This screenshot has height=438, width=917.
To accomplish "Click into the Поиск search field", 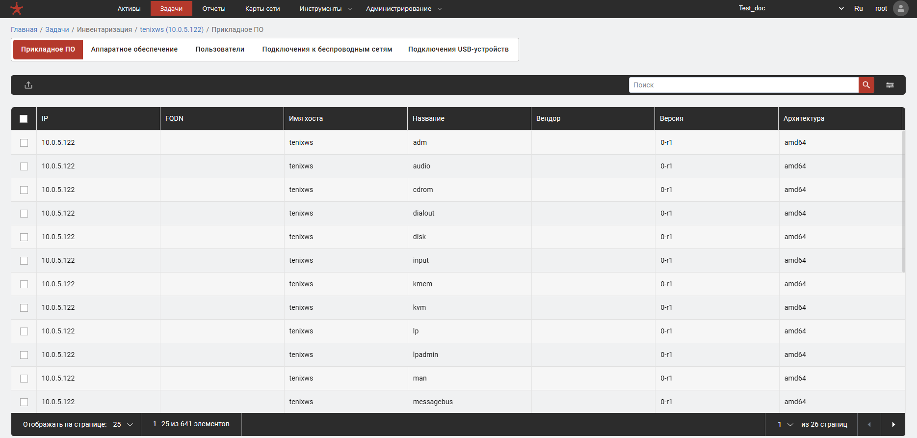I will (743, 85).
